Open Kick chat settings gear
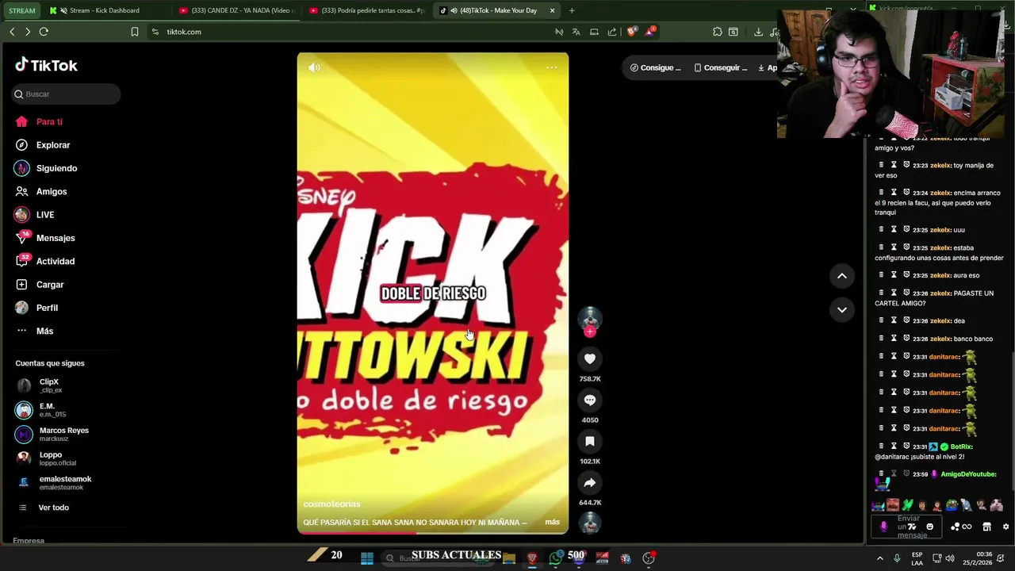The width and height of the screenshot is (1015, 571). [x=1006, y=527]
